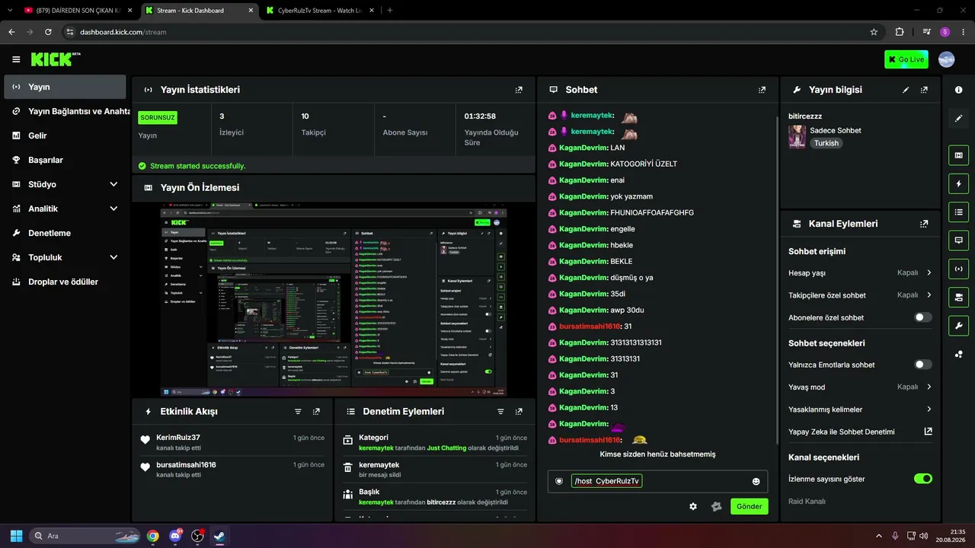Screen dimensions: 975x548
Task: Open the profile avatar menu
Action: point(946,59)
